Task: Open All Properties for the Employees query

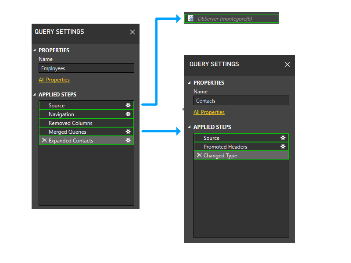Action: (x=54, y=79)
